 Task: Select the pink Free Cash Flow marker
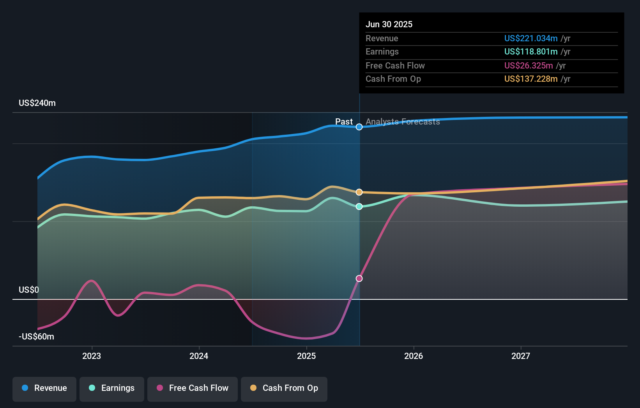point(359,278)
